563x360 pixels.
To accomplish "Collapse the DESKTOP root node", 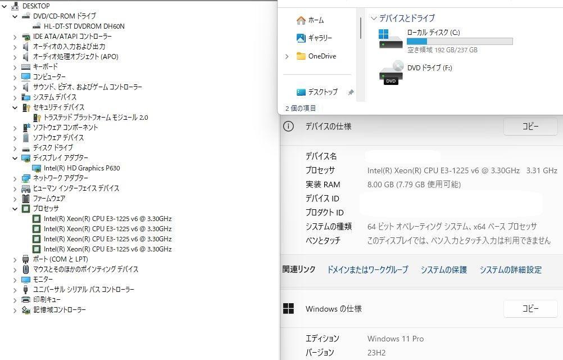I will point(4,6).
